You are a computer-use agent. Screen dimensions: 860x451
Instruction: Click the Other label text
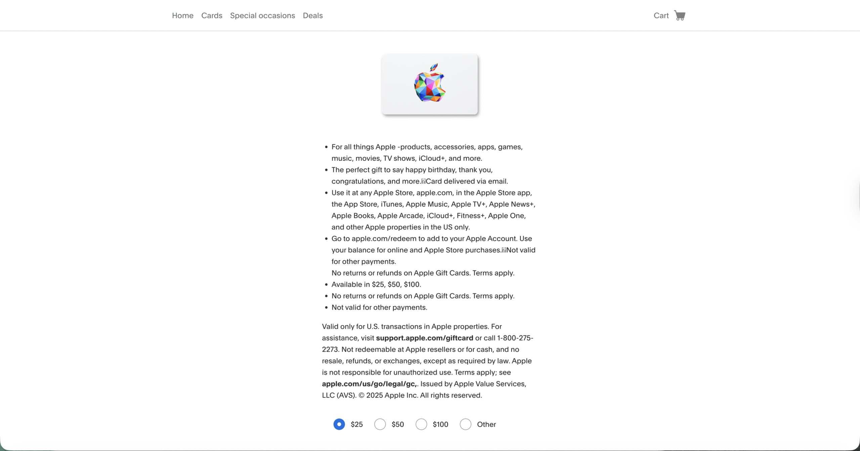coord(486,424)
